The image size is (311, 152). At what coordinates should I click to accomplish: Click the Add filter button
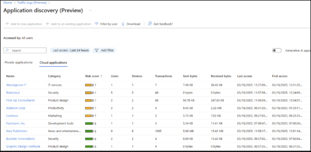click(104, 50)
